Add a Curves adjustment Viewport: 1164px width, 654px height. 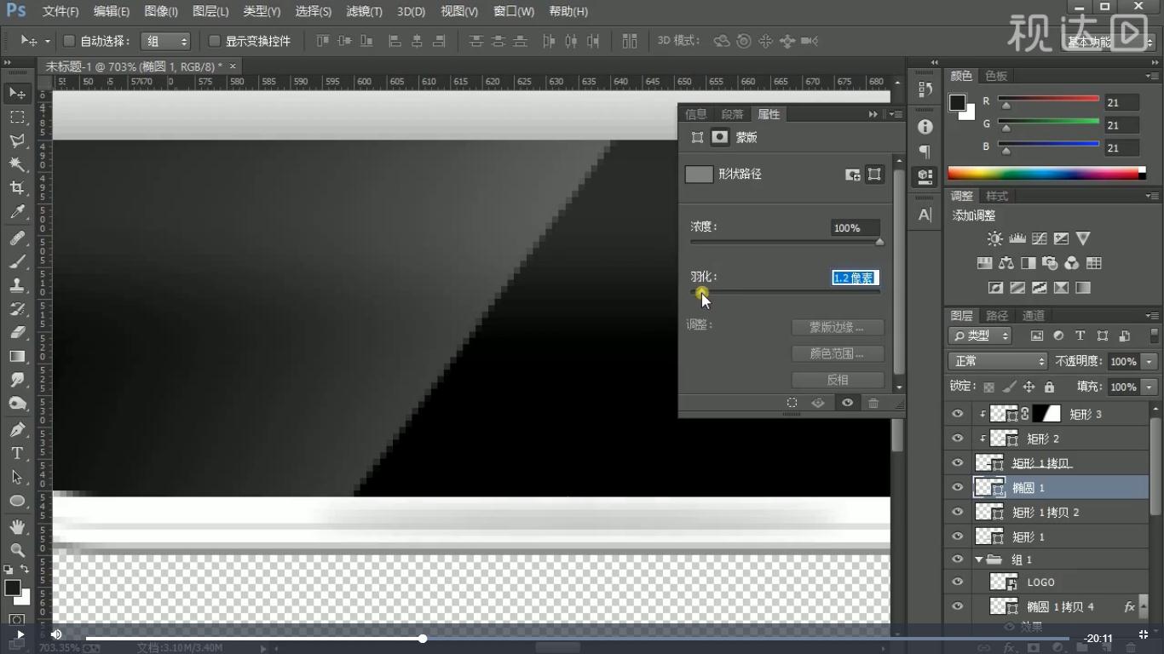1039,238
